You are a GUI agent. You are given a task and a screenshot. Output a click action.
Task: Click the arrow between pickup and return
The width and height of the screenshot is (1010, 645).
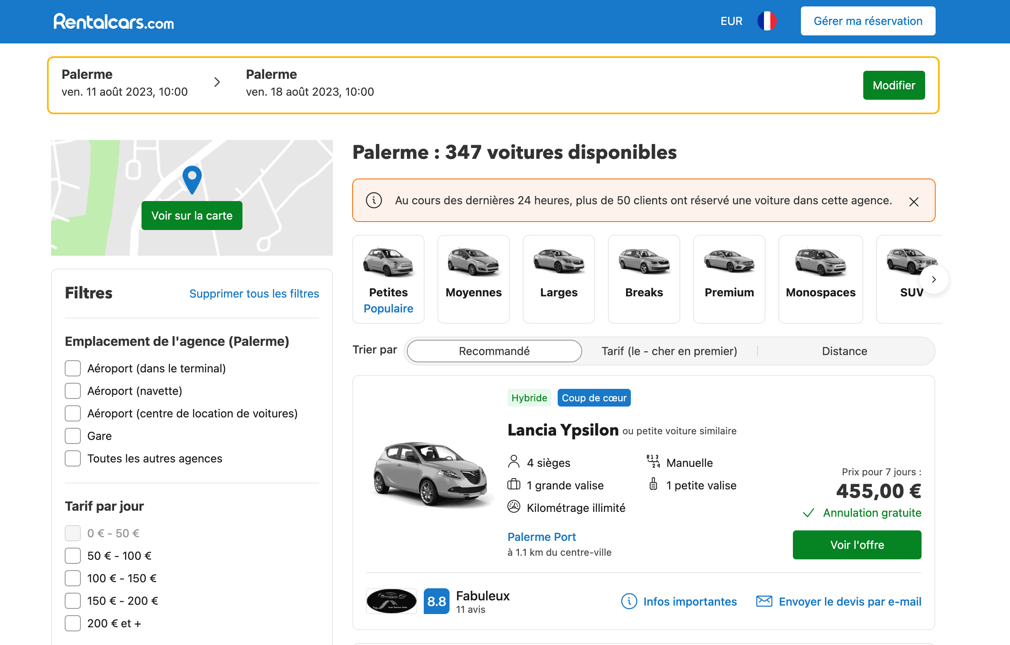tap(217, 82)
